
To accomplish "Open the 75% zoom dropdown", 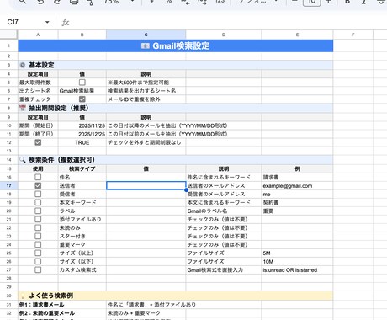I will [119, 2].
